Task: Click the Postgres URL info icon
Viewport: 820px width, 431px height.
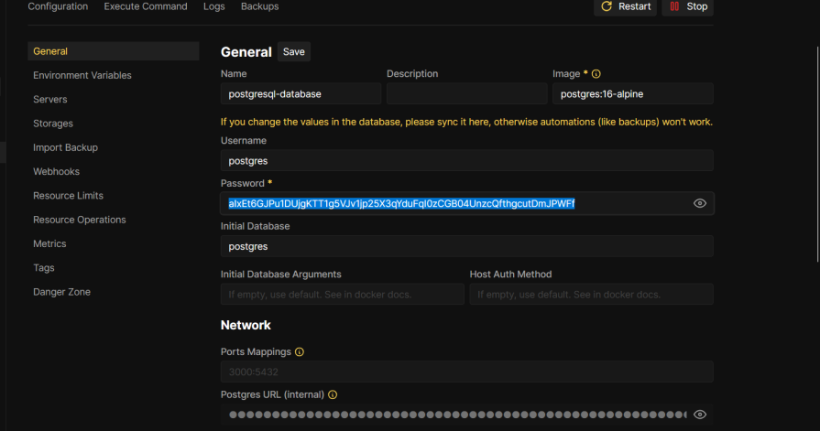Action: coord(333,395)
